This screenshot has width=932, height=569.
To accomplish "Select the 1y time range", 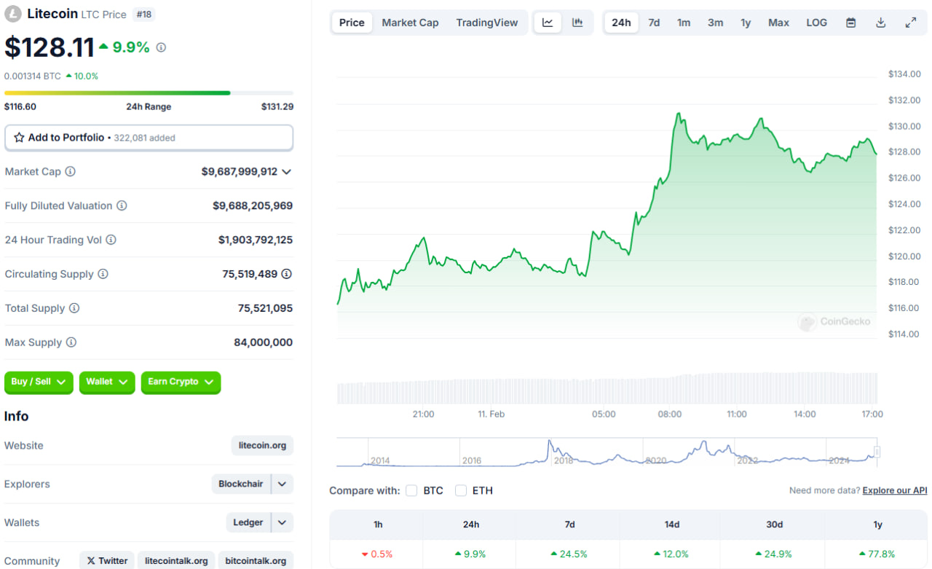I will point(746,23).
